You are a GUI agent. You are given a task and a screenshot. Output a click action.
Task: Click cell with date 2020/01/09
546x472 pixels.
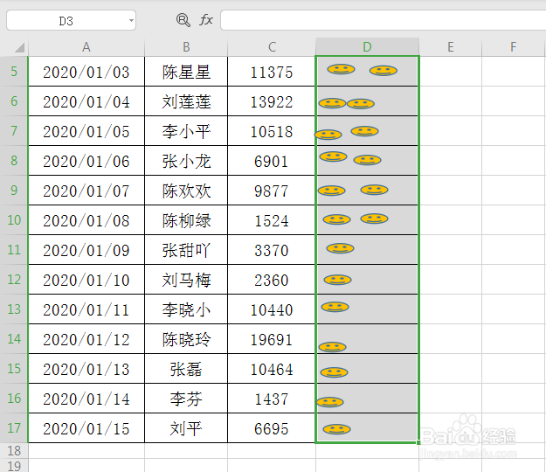coord(86,250)
